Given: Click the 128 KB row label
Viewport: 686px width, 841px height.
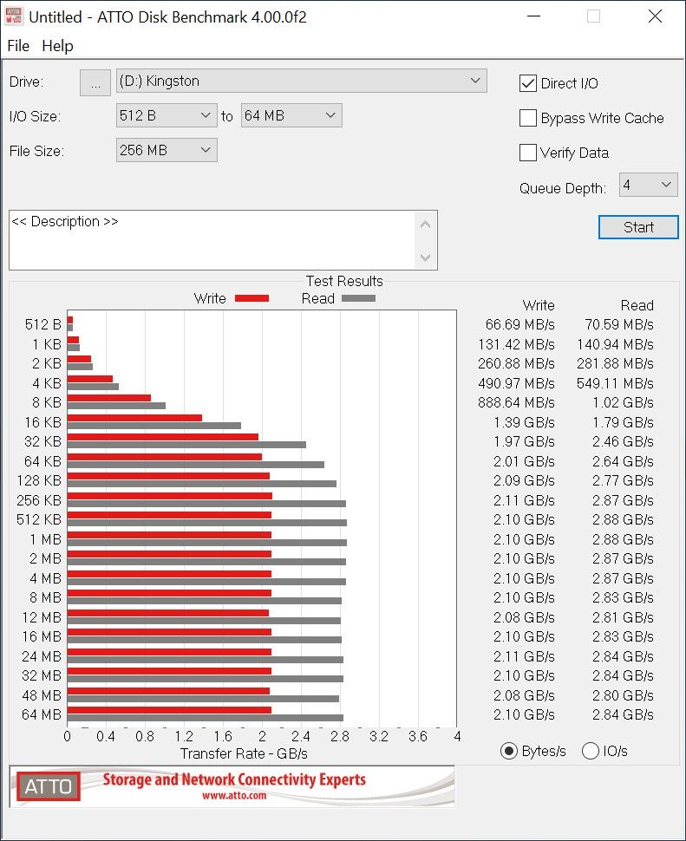Looking at the screenshot, I should 39,480.
